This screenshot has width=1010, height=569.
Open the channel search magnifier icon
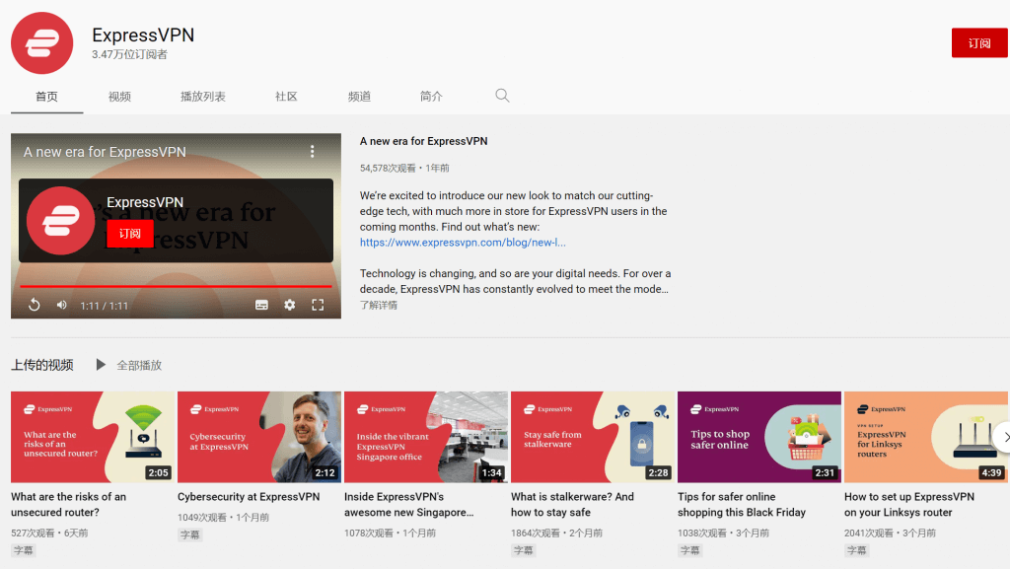click(502, 96)
